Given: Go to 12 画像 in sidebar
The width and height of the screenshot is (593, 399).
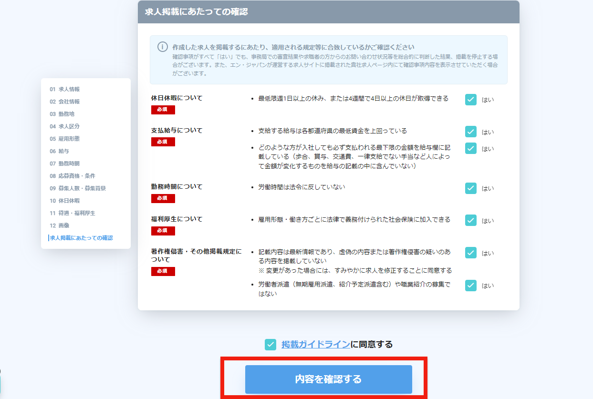Looking at the screenshot, I should pos(59,225).
